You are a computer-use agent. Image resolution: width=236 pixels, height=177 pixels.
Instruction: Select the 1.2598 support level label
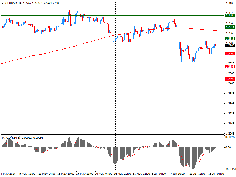click(x=230, y=67)
